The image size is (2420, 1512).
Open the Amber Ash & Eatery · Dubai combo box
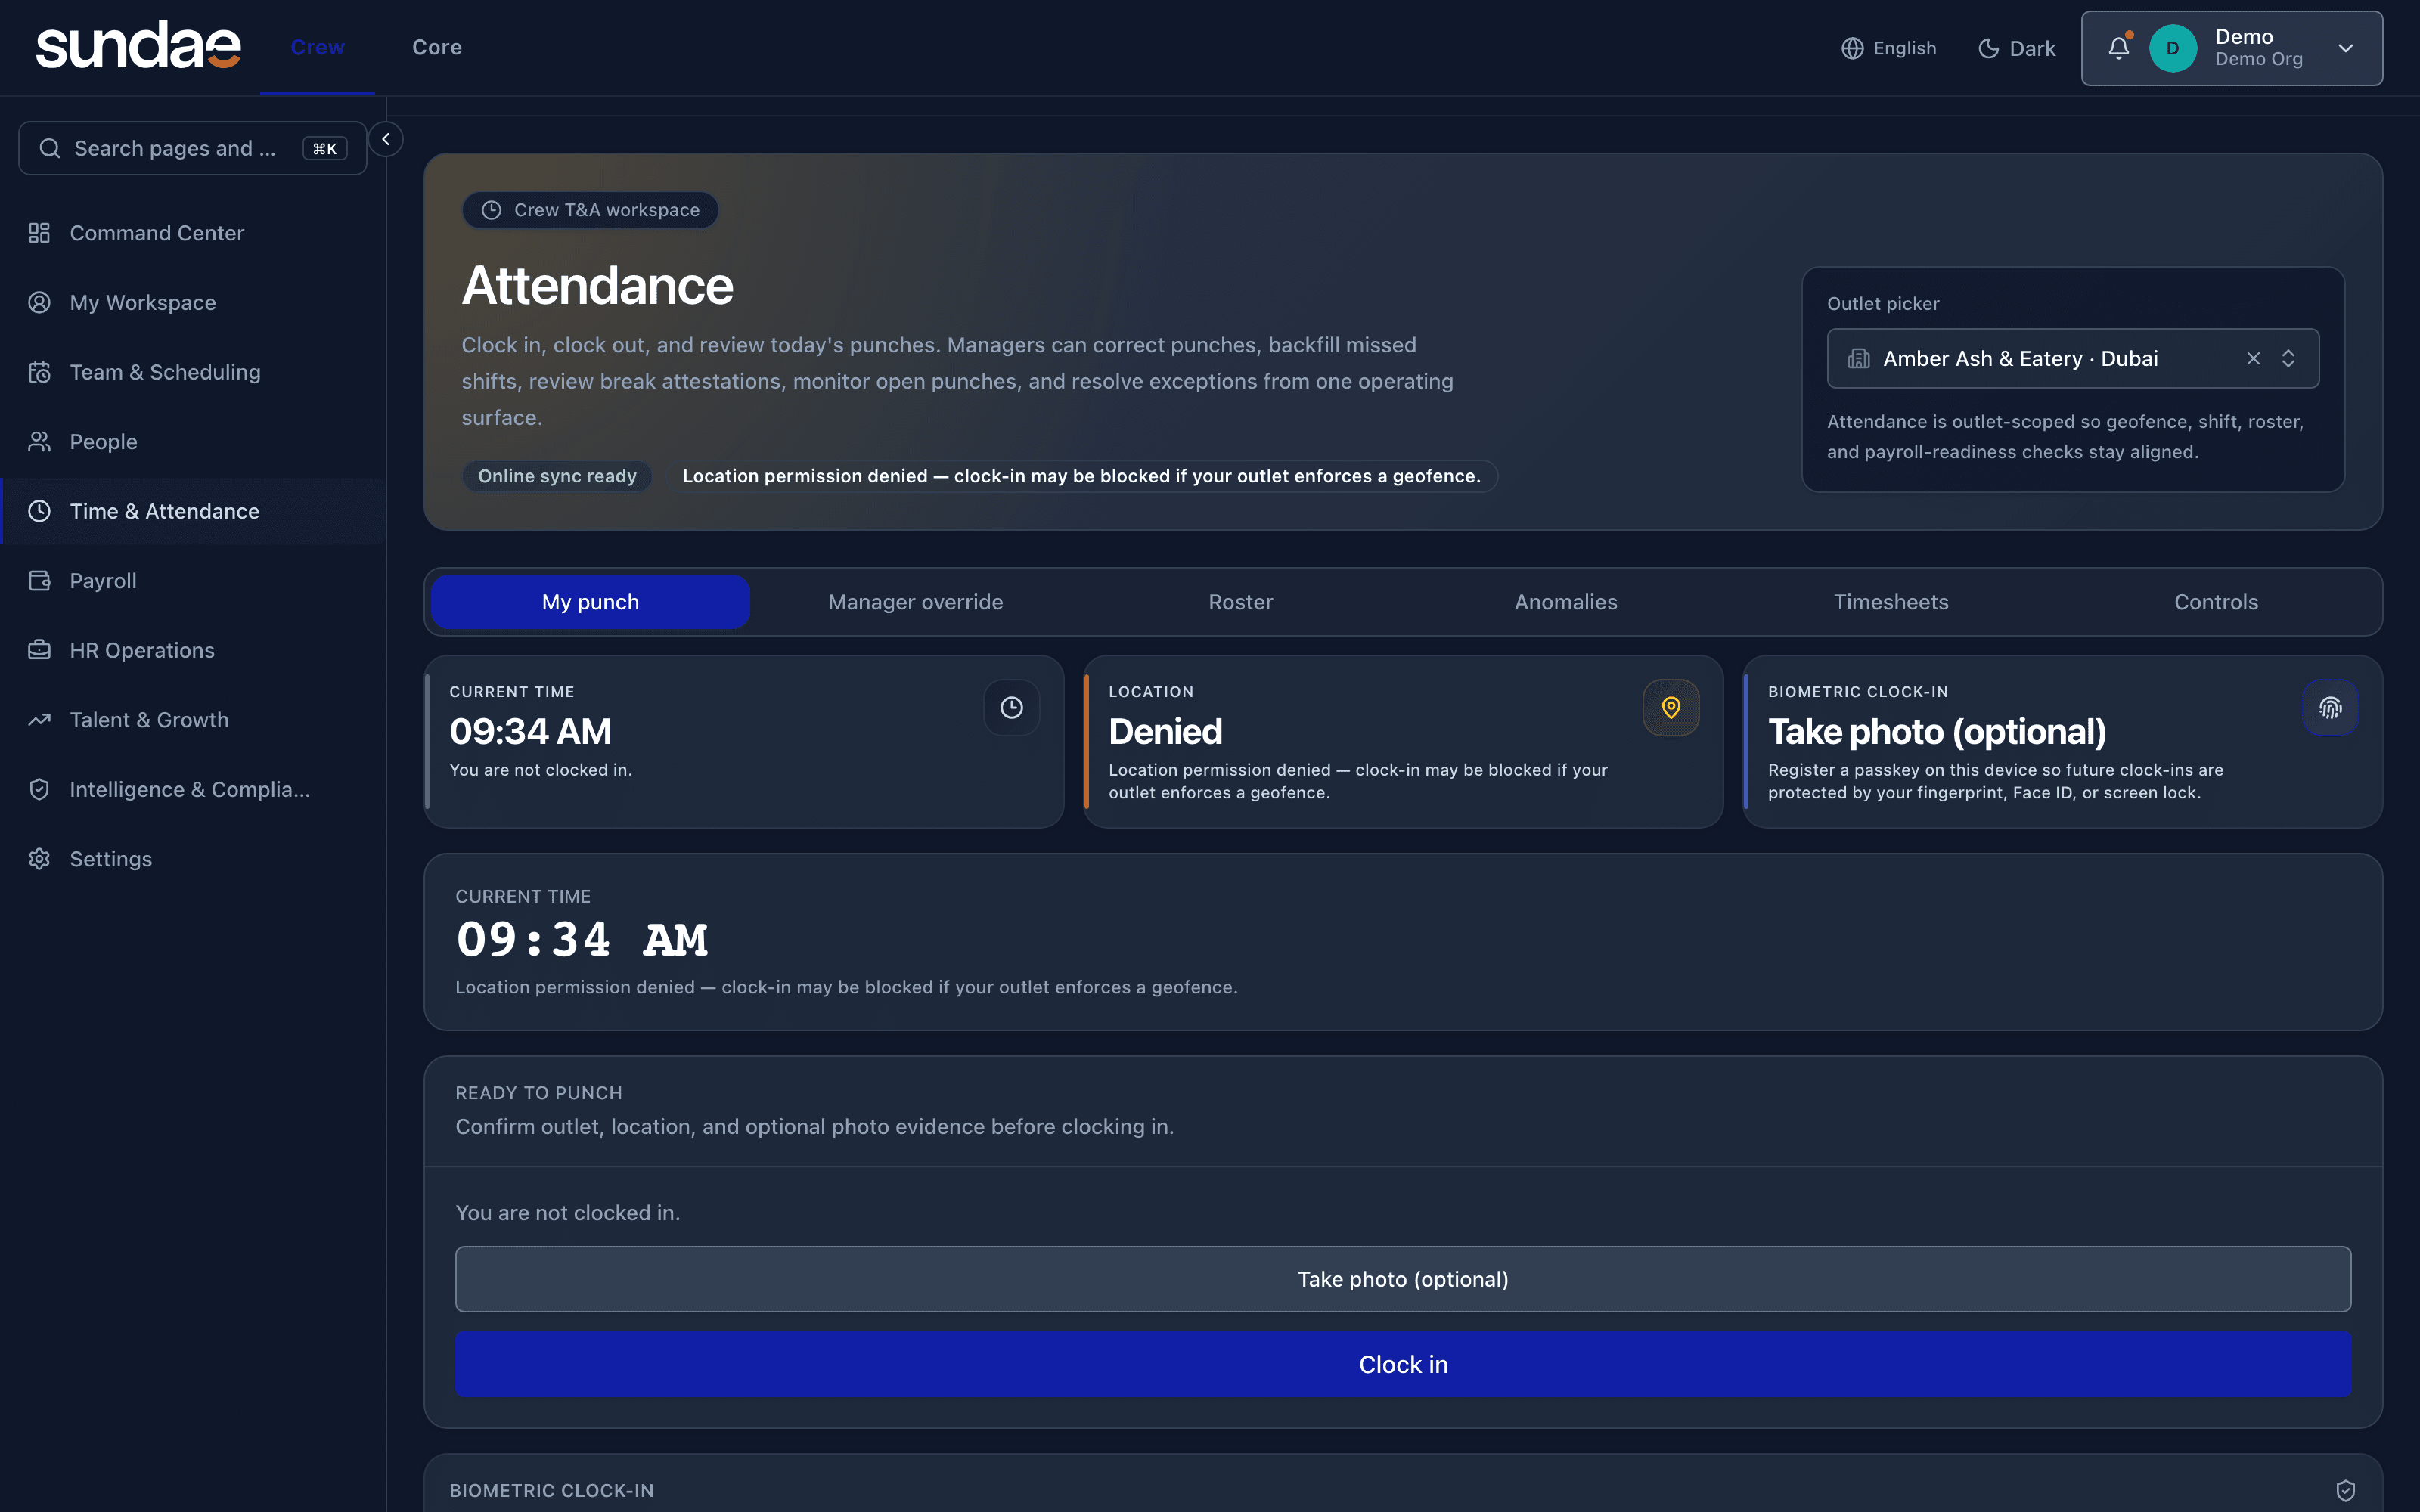tap(2072, 358)
